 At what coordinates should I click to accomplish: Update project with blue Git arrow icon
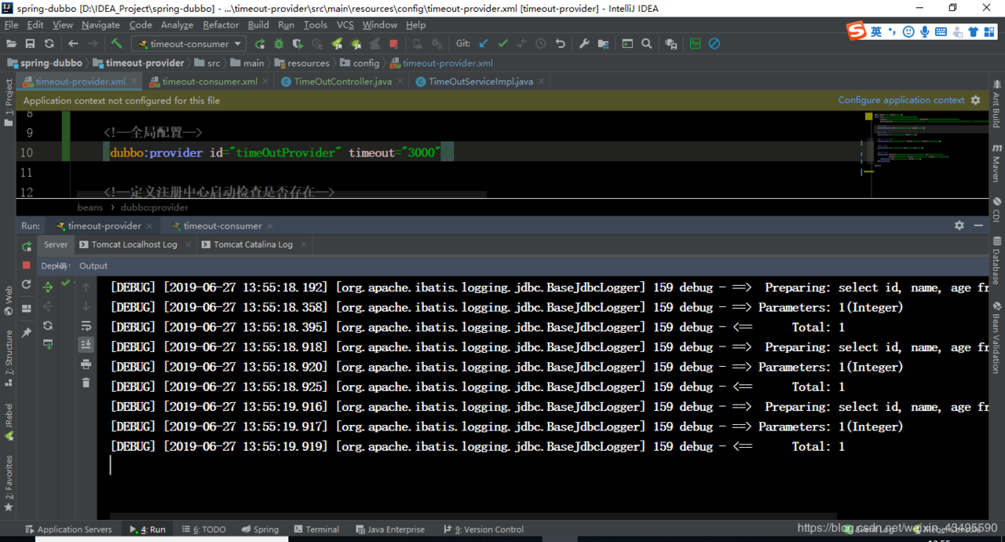click(484, 44)
